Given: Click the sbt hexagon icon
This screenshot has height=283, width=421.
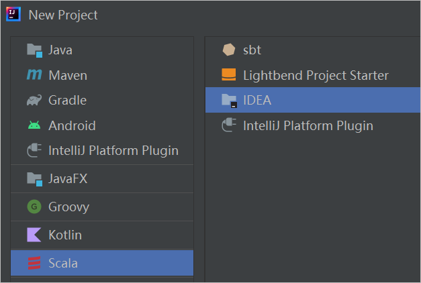Looking at the screenshot, I should 229,50.
